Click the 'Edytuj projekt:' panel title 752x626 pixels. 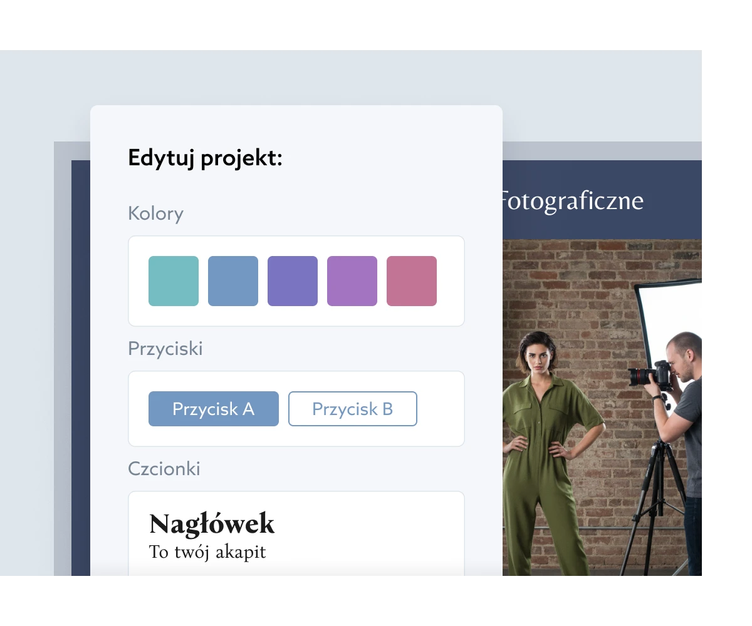[x=206, y=158]
